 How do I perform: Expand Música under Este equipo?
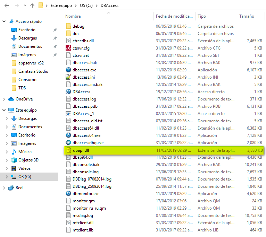[7, 152]
